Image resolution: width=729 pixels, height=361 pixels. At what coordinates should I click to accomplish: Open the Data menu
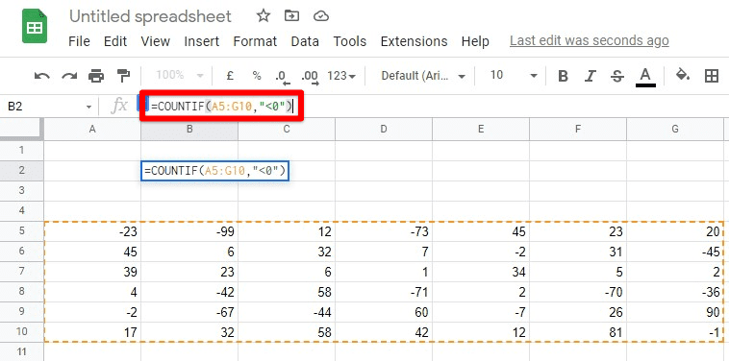coord(305,41)
